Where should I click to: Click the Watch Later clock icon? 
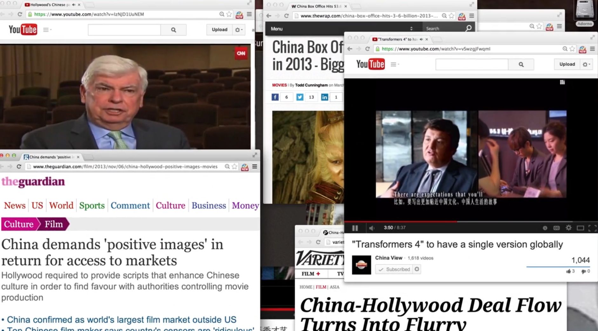coord(545,228)
